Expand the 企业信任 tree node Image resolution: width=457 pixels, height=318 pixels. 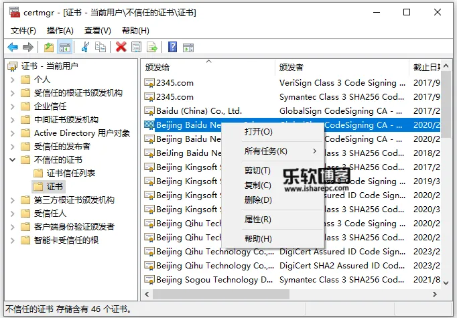13,106
